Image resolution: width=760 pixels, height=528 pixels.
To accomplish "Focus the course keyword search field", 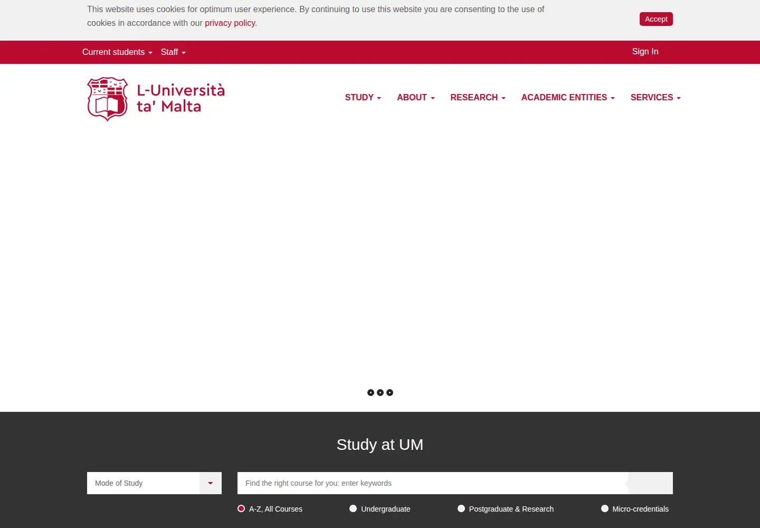I will coord(433,483).
